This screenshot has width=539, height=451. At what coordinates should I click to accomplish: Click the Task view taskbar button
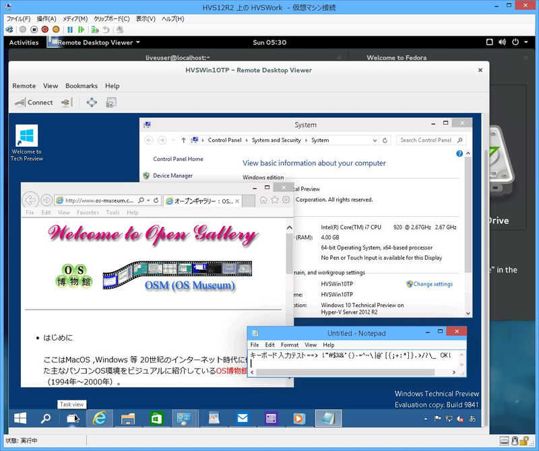tap(72, 418)
